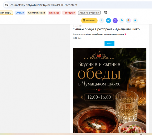Open the tab groups grid icon
Screen dimensions: 152x135
point(105,13)
